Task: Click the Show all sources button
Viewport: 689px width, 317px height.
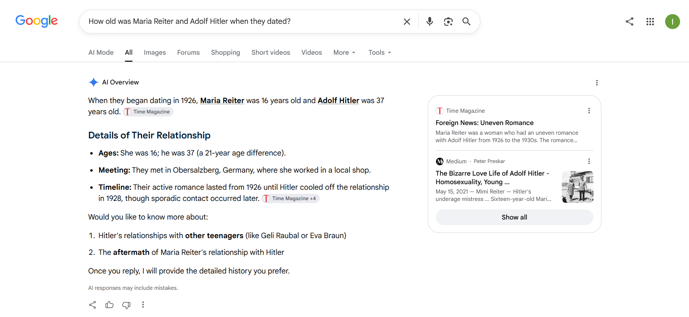Action: pyautogui.click(x=514, y=217)
